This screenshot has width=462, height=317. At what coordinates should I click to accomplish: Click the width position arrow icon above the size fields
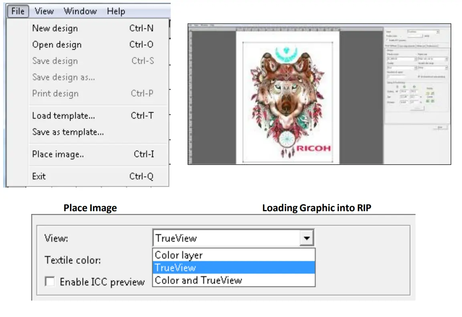click(404, 86)
